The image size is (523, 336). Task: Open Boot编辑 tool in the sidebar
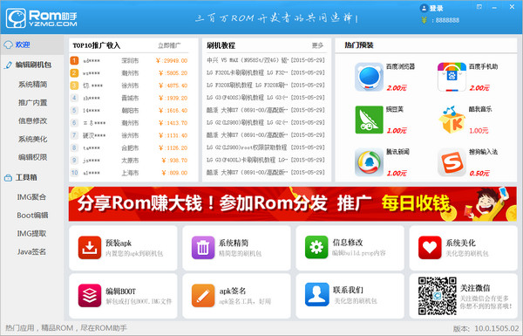[x=33, y=216]
